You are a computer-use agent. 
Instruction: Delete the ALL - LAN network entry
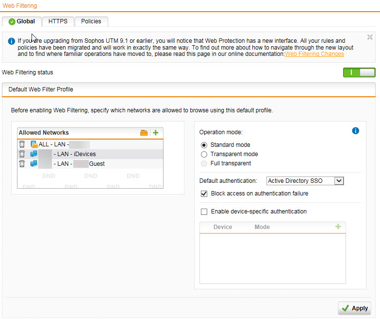click(x=22, y=144)
